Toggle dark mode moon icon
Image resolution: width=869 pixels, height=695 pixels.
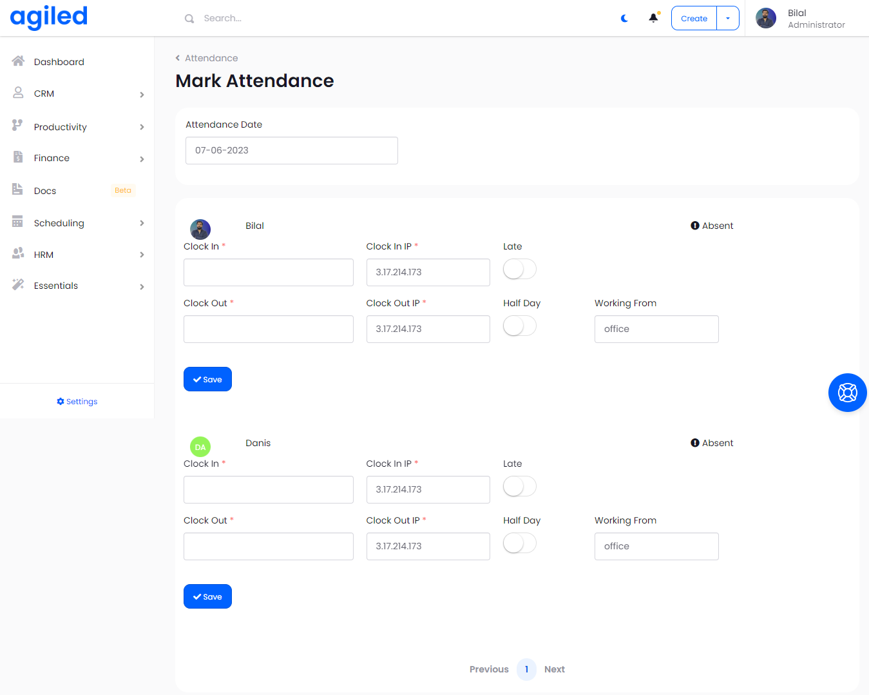click(624, 19)
